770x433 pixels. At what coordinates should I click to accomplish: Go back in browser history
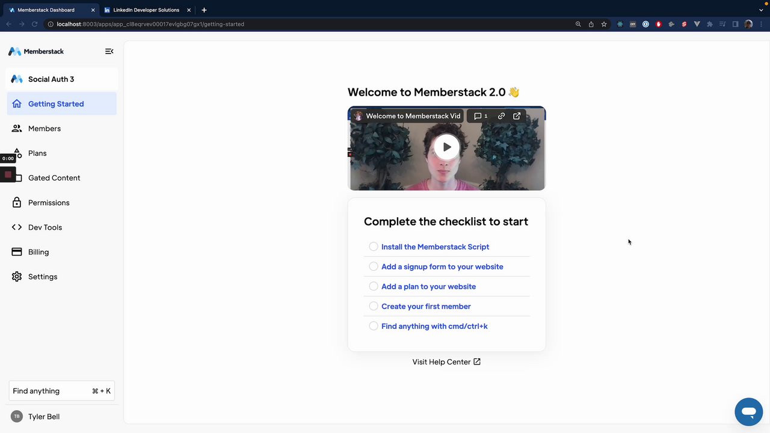click(8, 24)
